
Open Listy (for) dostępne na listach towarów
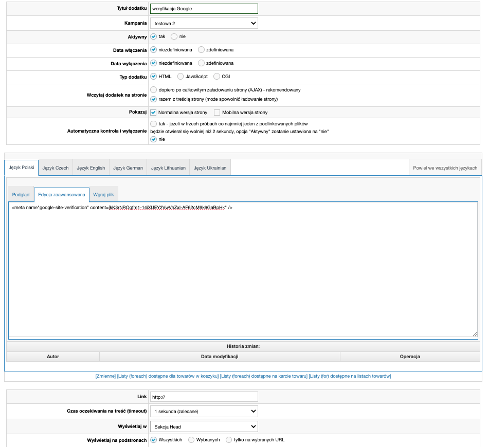(x=350, y=376)
